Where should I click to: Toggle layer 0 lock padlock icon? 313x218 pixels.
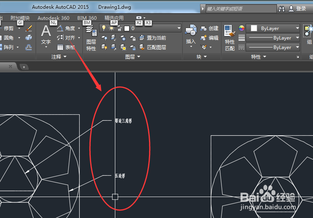119,28
